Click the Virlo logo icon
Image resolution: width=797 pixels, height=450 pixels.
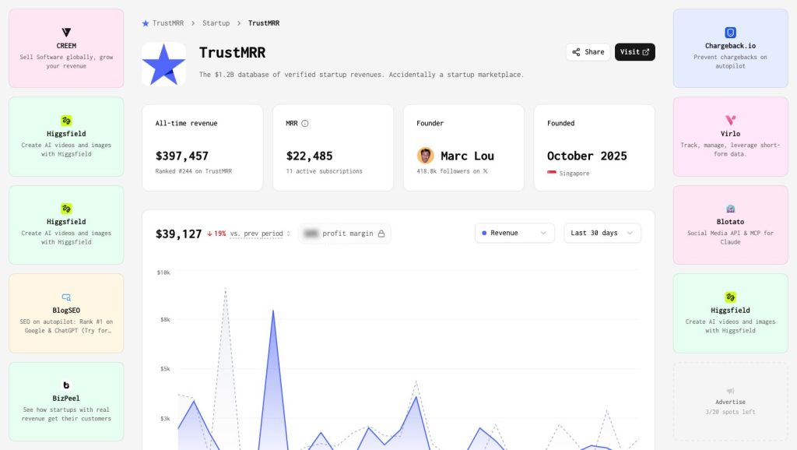point(730,121)
